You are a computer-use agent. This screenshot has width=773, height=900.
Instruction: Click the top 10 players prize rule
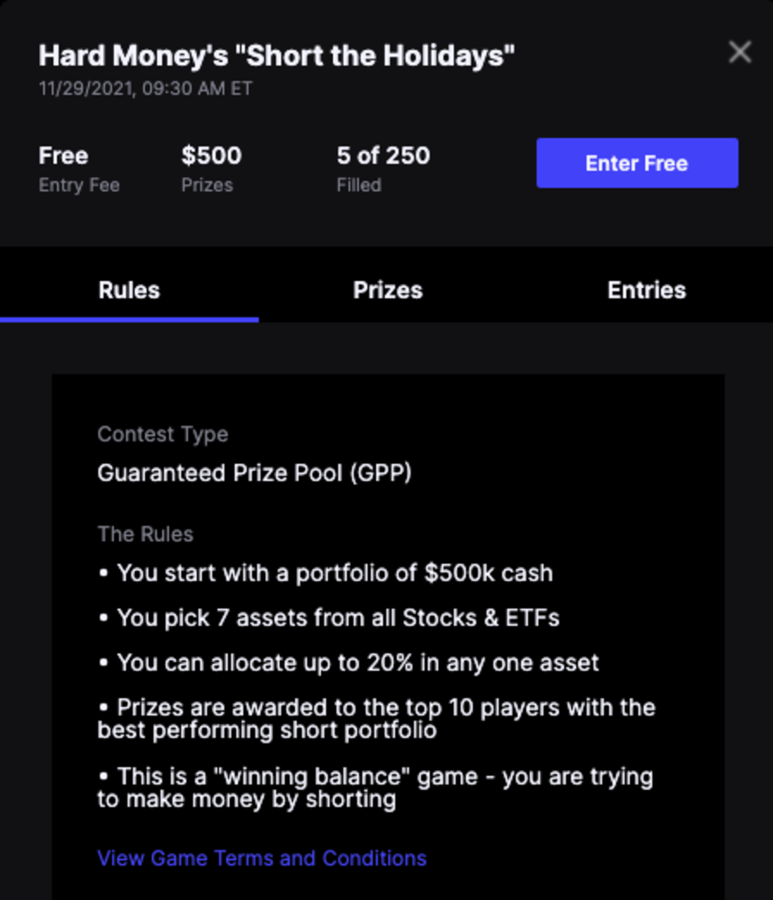pyautogui.click(x=376, y=719)
